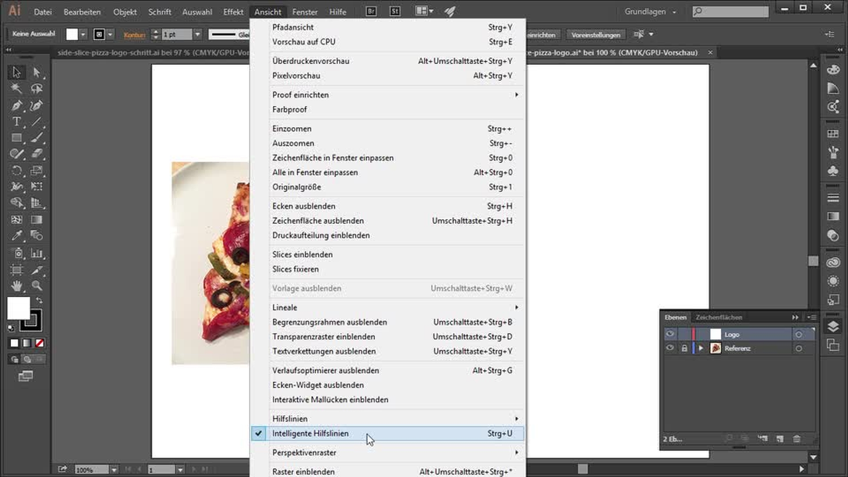
Task: Hide the Logo layer eye icon
Action: tap(670, 334)
